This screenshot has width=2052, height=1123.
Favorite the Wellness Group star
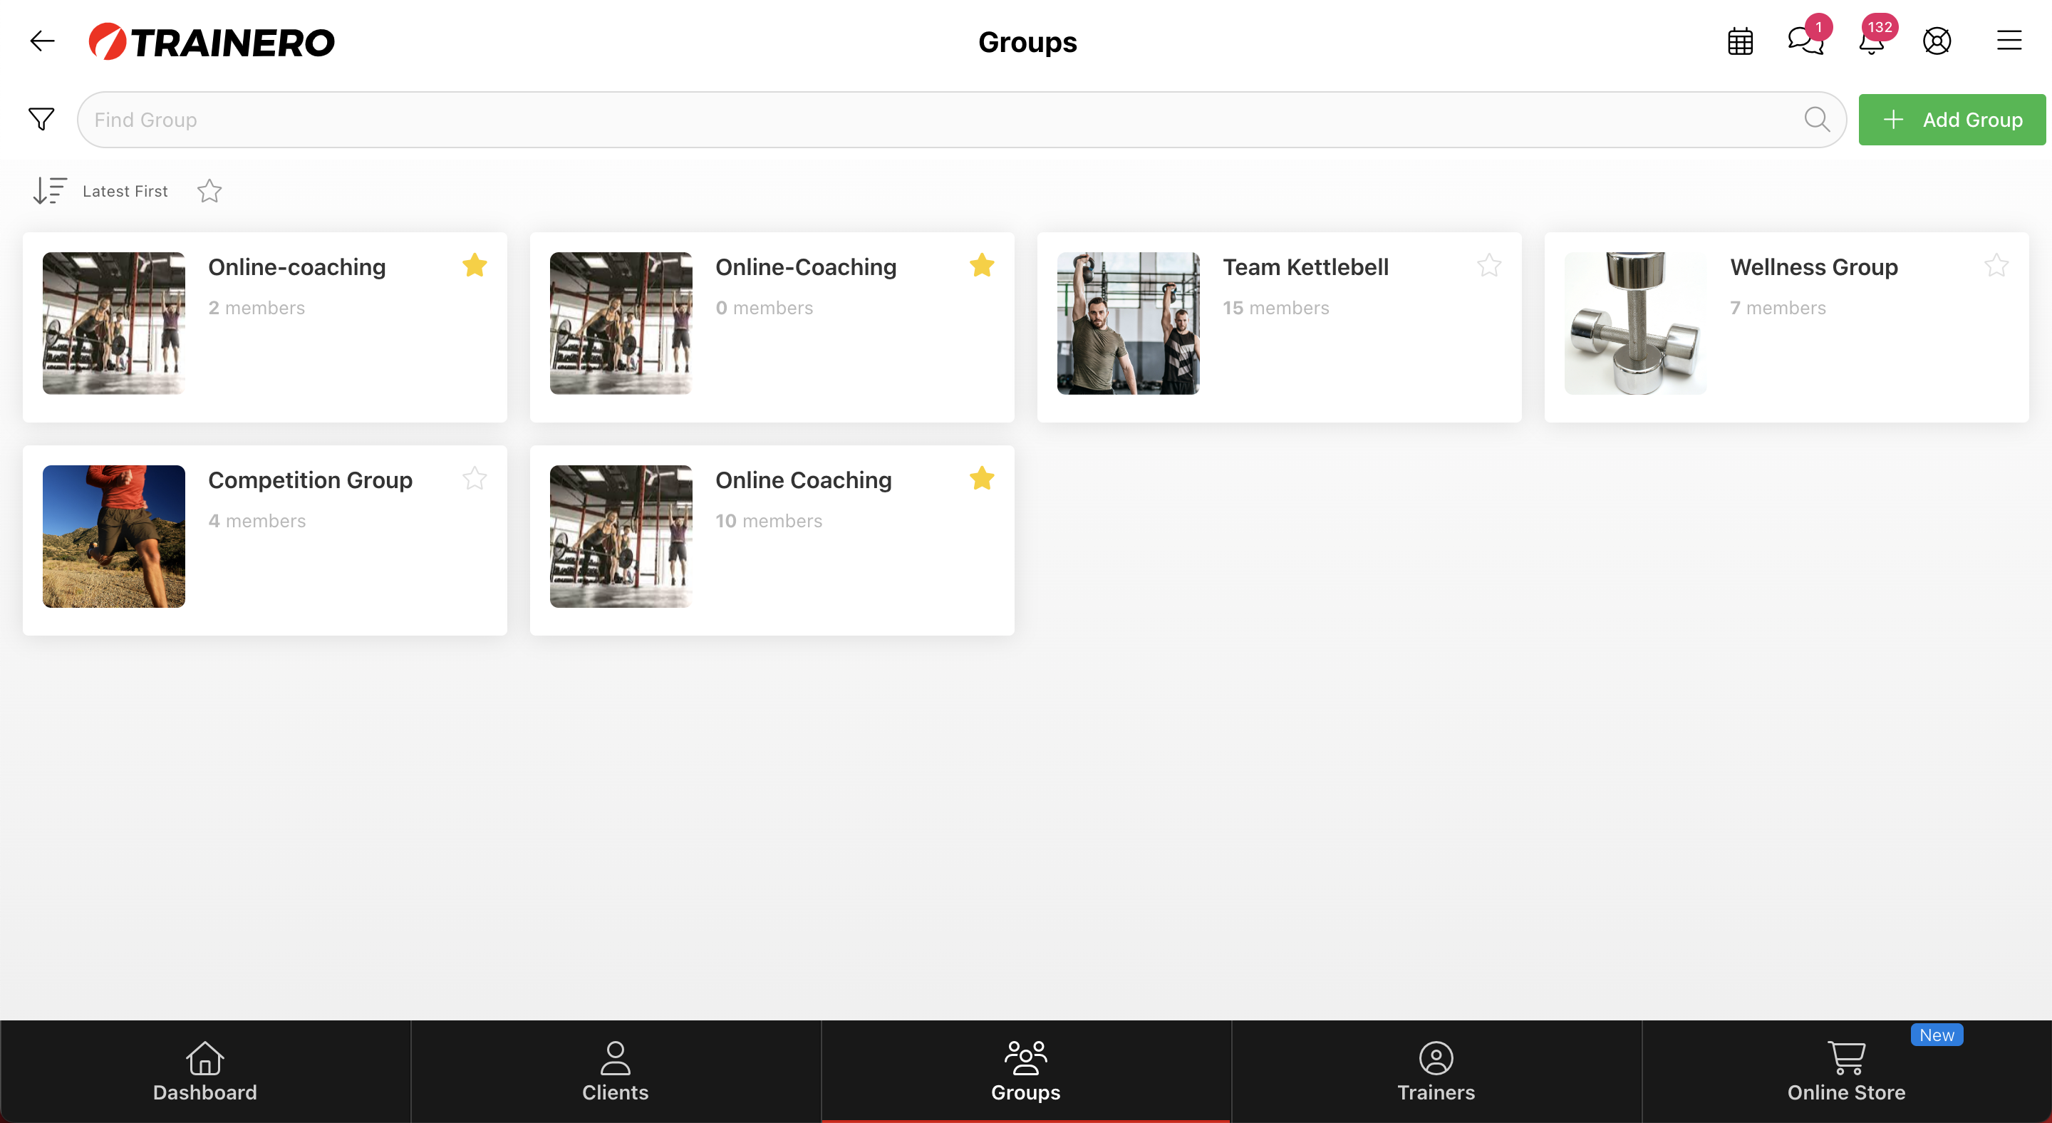1996,265
